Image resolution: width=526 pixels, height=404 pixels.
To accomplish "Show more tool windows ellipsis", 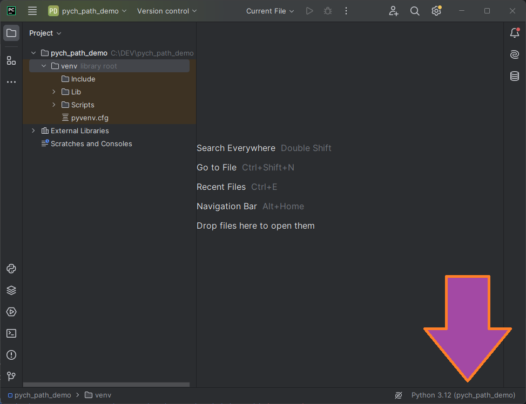I will pyautogui.click(x=11, y=82).
